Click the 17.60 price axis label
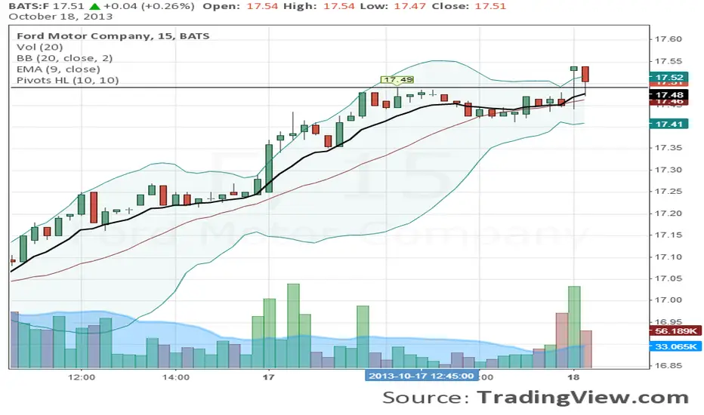Screen dimensions: 704x415 (668, 39)
